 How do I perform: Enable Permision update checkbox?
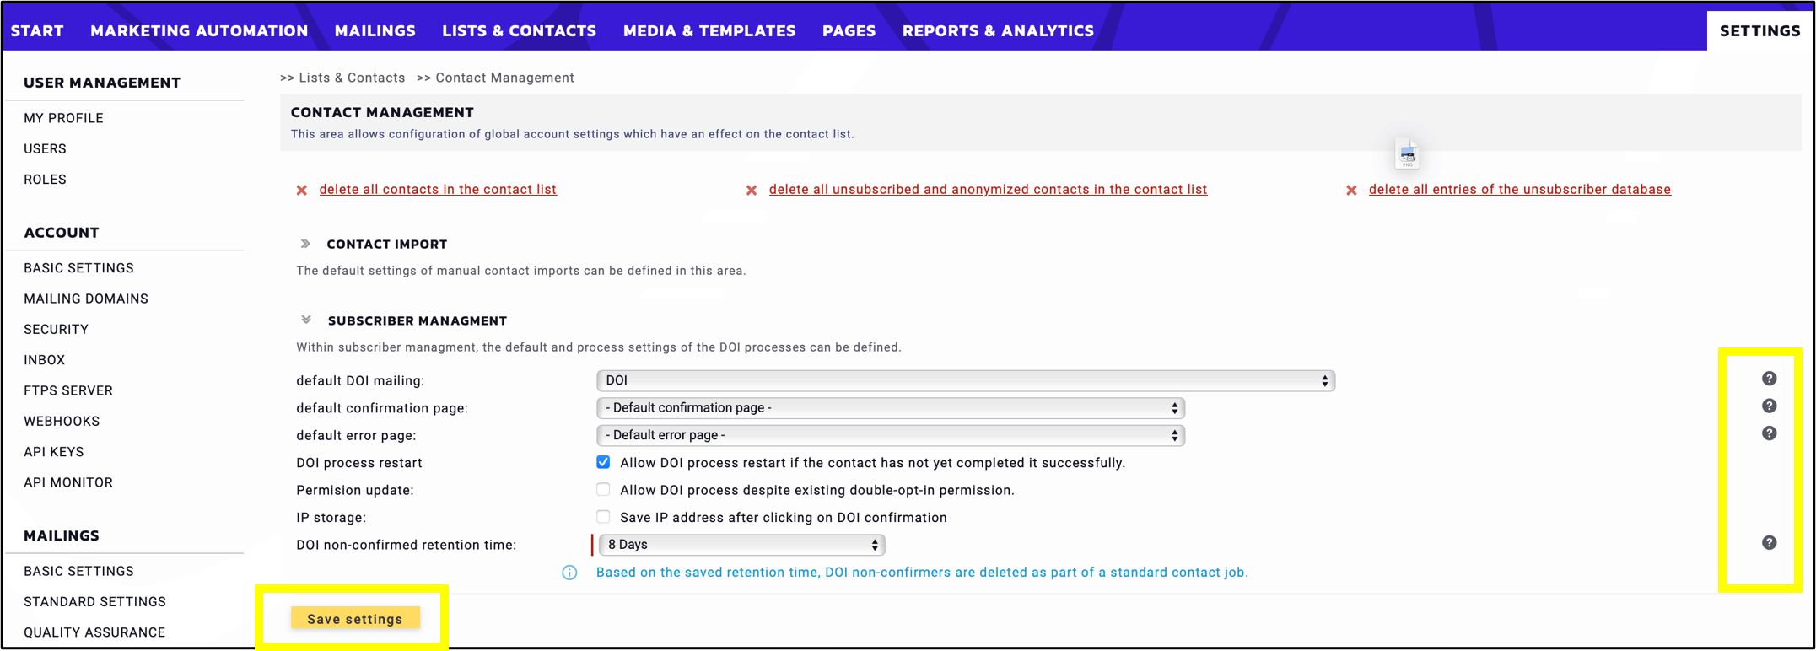coord(603,490)
